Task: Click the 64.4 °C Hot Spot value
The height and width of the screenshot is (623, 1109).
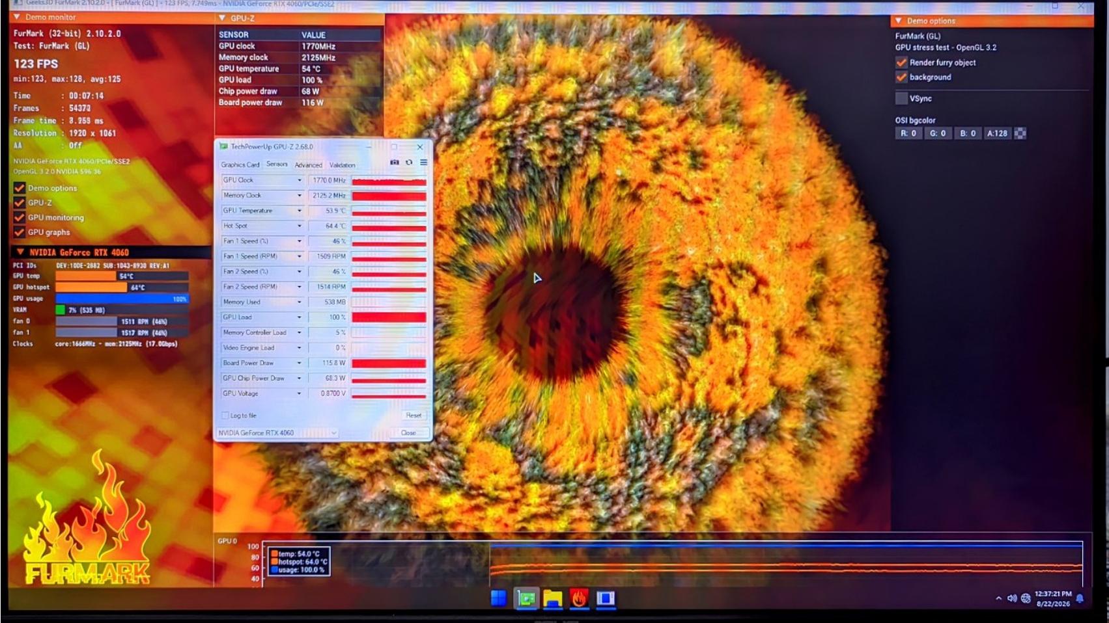Action: (329, 226)
